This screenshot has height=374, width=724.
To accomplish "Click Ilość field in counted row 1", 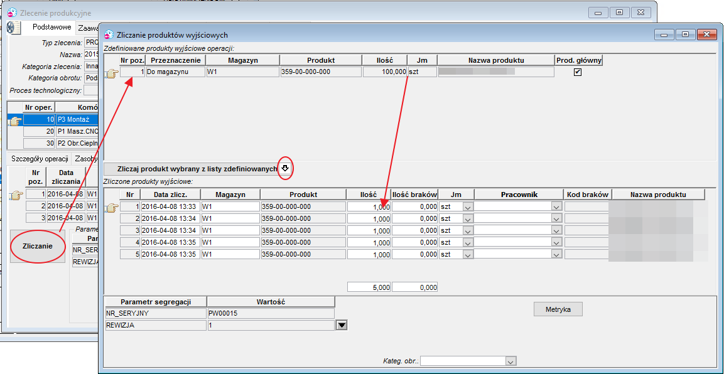I will click(x=369, y=206).
